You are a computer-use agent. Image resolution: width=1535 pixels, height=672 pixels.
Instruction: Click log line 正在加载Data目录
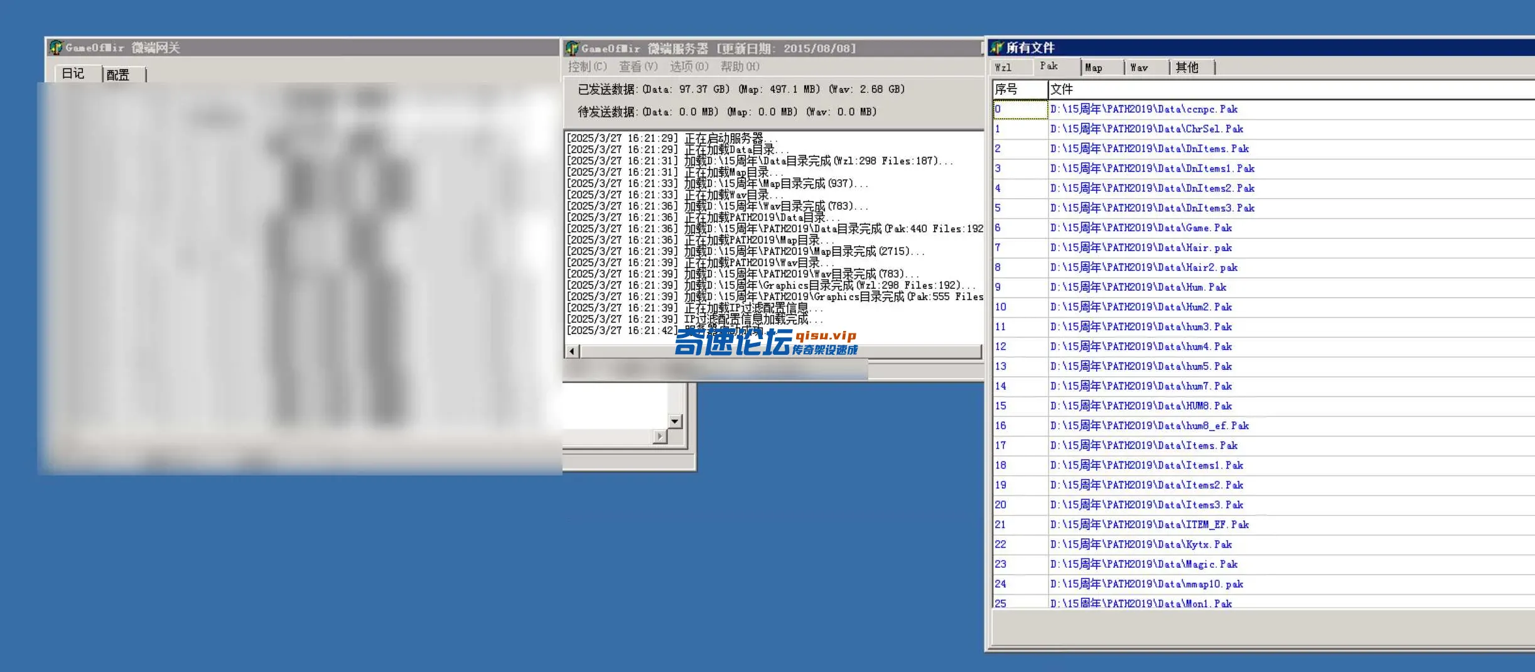[677, 149]
